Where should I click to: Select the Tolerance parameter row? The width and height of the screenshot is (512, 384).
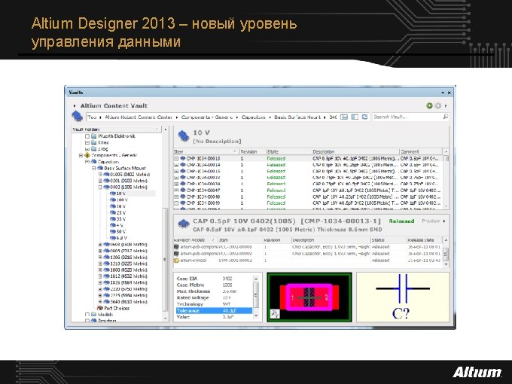[214, 310]
